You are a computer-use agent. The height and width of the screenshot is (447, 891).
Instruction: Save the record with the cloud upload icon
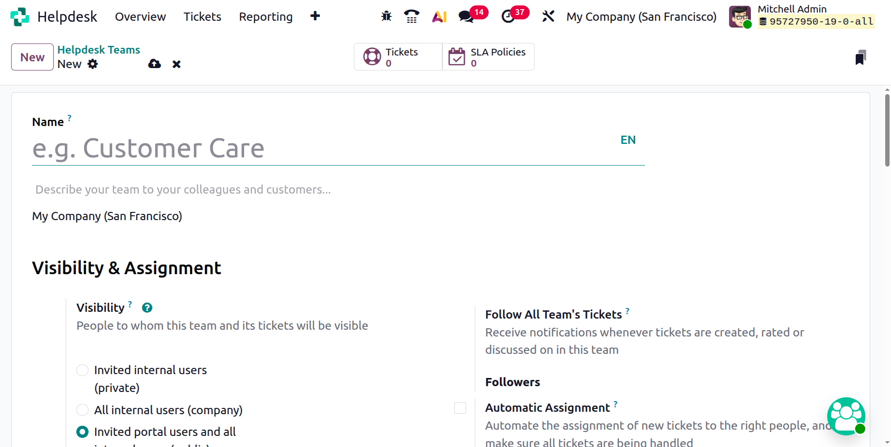155,64
